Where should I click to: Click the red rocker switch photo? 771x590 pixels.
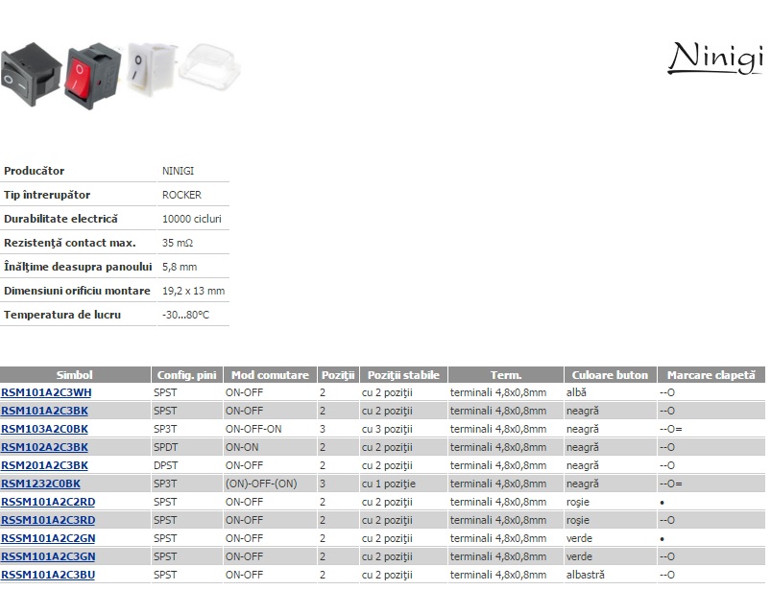93,75
